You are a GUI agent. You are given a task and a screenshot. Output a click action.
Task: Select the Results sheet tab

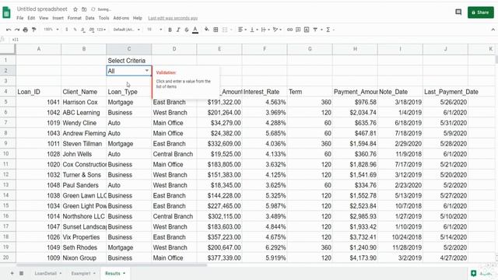point(115,273)
